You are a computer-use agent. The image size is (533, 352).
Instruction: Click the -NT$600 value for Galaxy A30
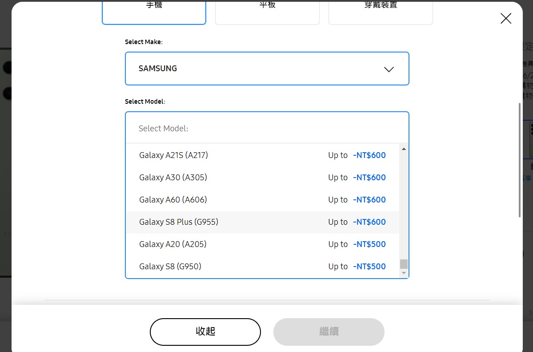[x=369, y=178]
